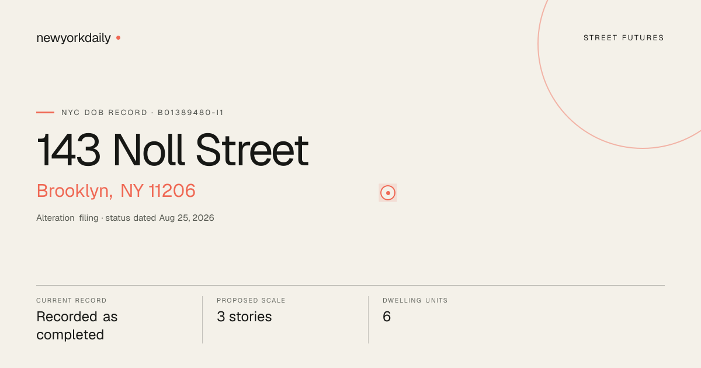Select the Recorded as completed value
Viewport: 701px width, 368px height.
point(77,326)
